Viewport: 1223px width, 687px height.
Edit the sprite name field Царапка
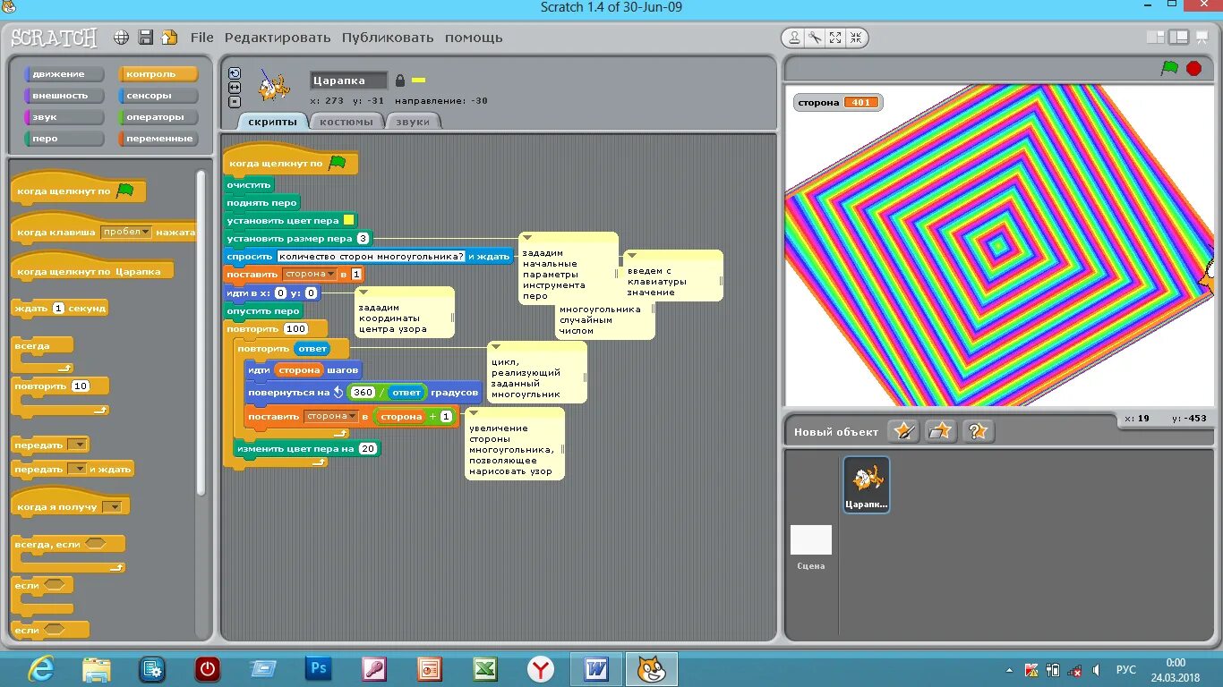click(x=349, y=81)
